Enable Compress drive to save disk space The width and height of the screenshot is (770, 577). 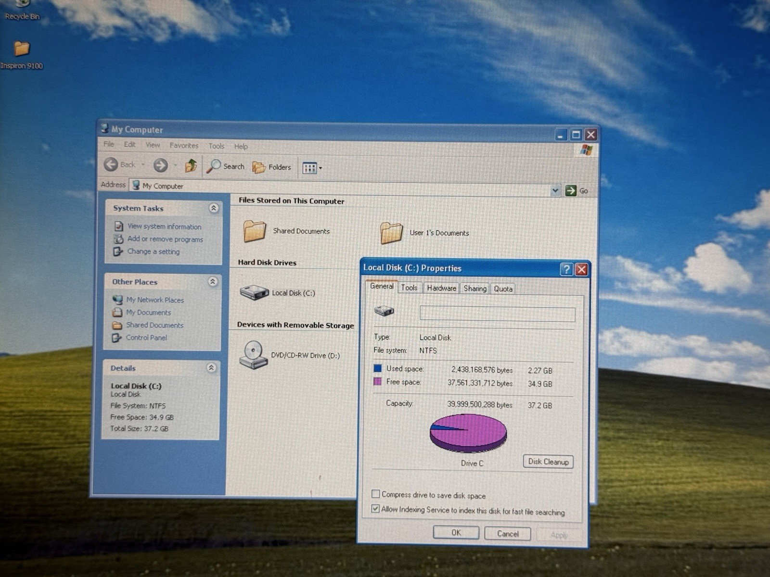click(376, 494)
